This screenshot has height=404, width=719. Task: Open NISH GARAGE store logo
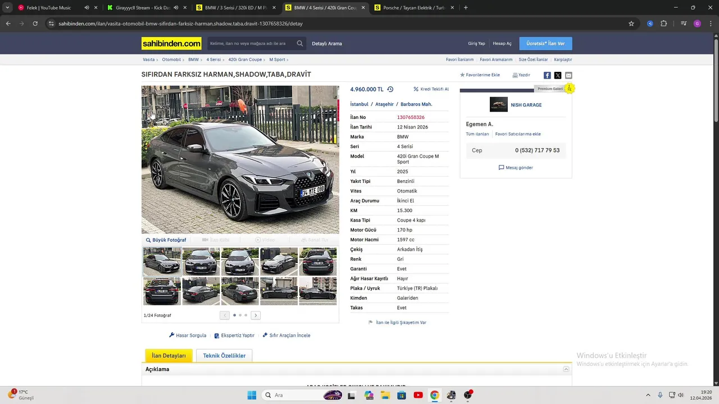(x=499, y=104)
